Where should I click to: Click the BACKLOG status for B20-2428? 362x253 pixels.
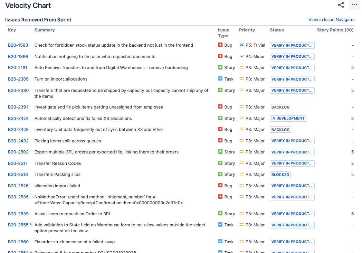pos(280,130)
